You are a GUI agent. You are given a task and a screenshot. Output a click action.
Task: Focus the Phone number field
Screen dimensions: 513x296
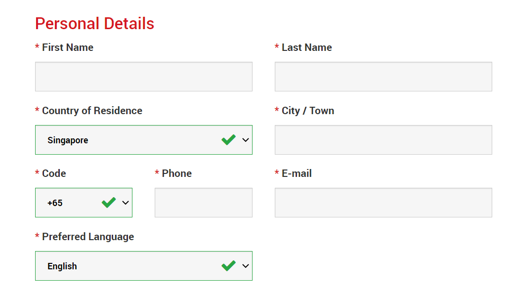(203, 203)
